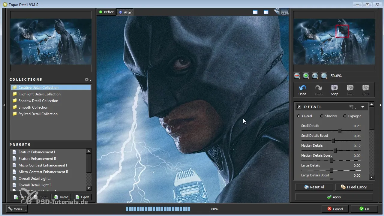
Task: Select Feature Enhancement II preset
Action: tap(37, 159)
